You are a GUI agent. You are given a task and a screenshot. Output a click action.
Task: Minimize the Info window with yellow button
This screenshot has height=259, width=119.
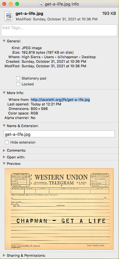click(11, 4)
